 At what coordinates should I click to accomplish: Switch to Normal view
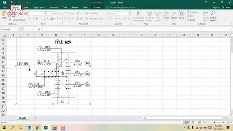point(186,122)
